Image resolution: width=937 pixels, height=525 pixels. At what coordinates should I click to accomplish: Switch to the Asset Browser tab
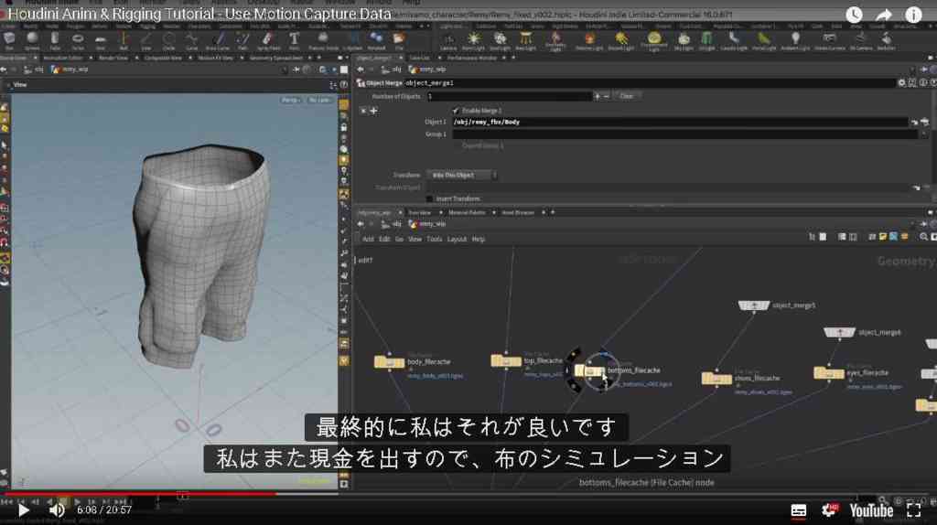pos(518,212)
